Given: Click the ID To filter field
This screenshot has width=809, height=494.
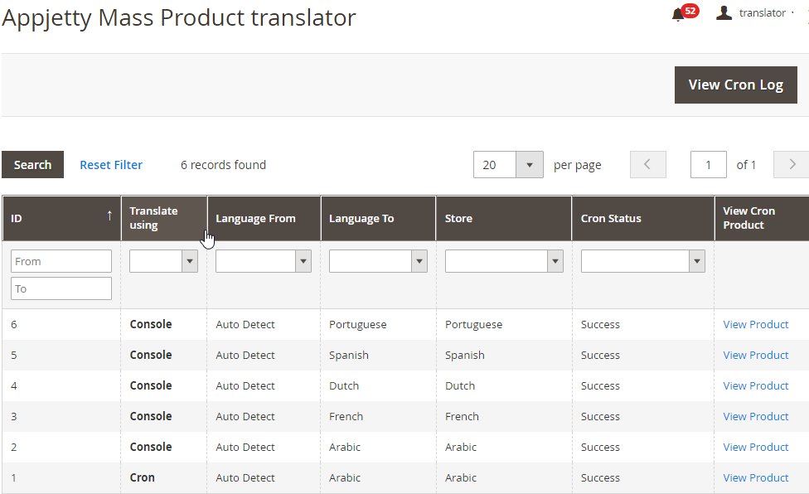Looking at the screenshot, I should click(x=61, y=288).
